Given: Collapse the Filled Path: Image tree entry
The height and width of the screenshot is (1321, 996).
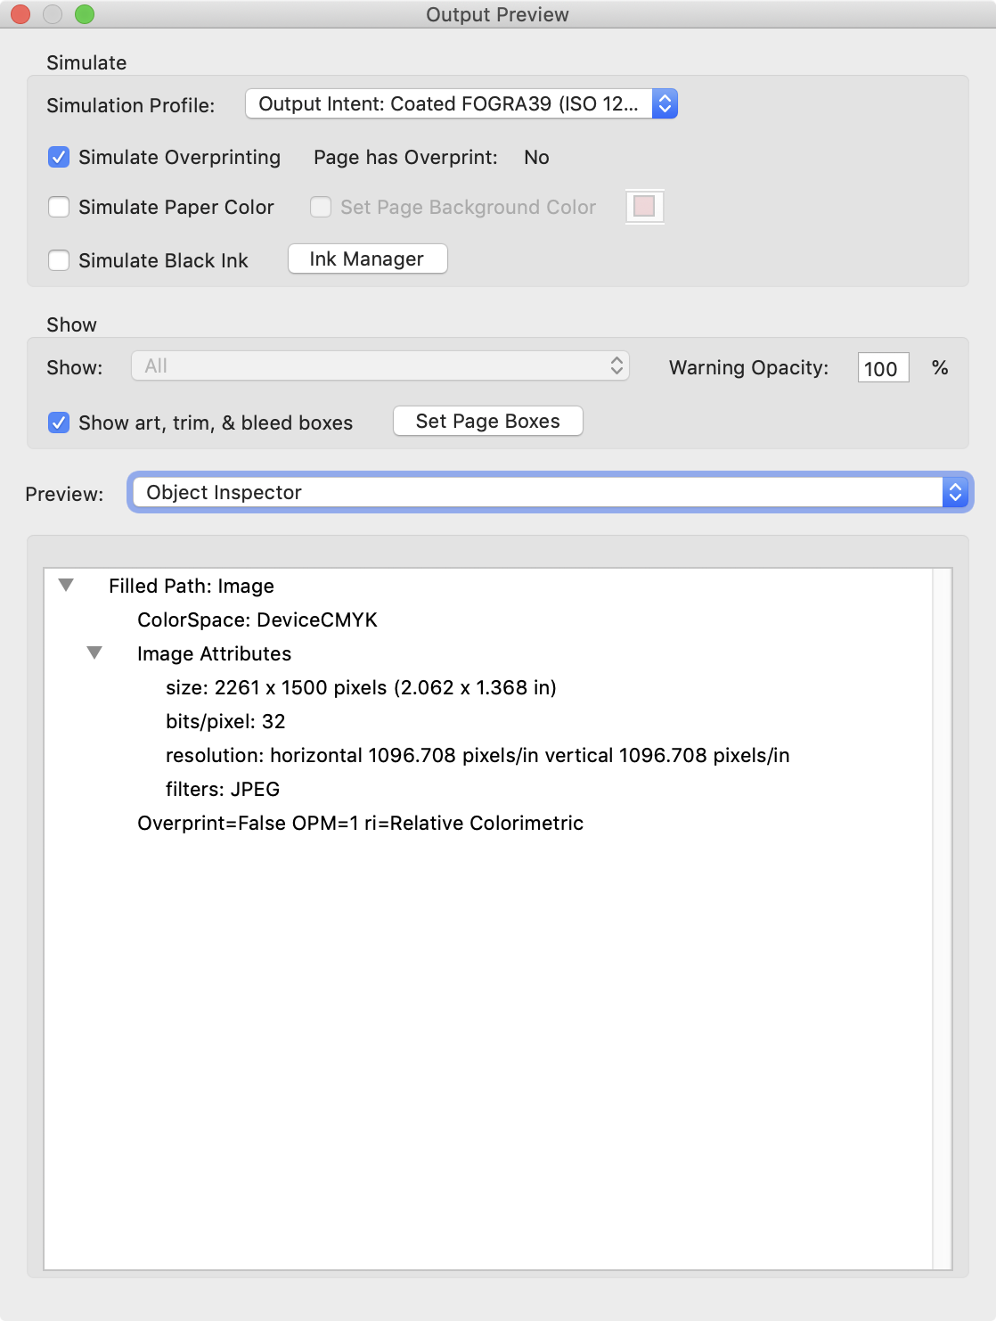Looking at the screenshot, I should tap(64, 585).
